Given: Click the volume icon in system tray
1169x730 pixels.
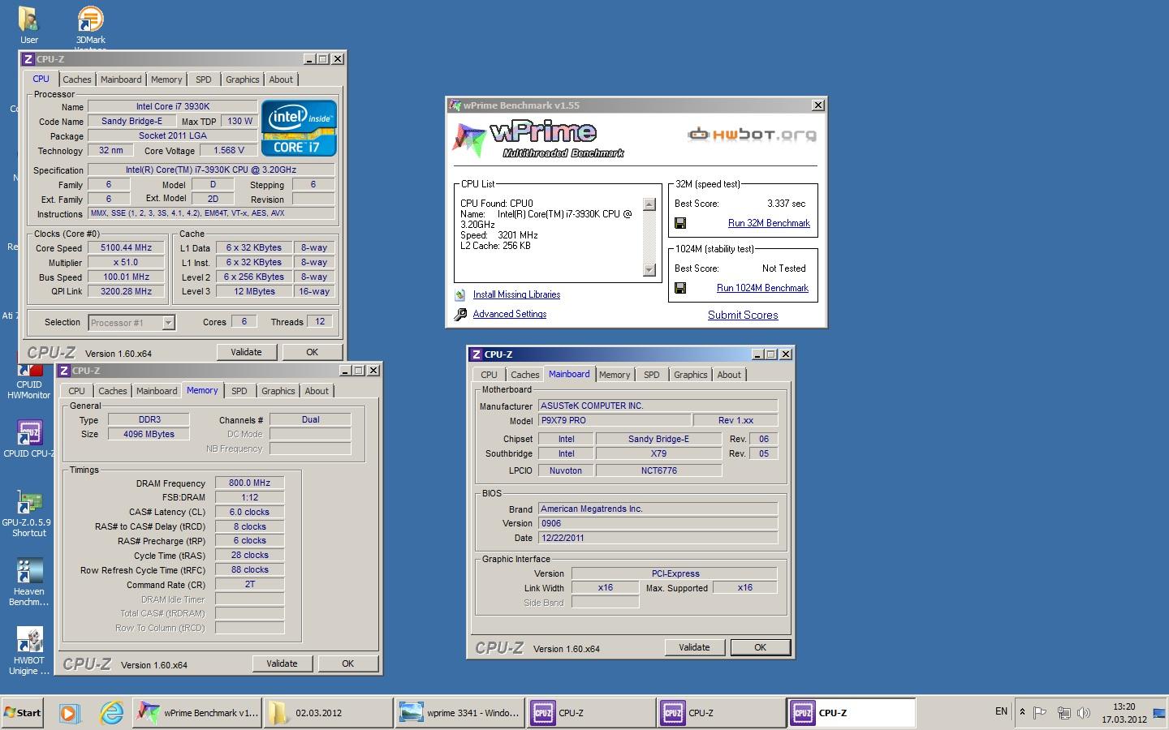Looking at the screenshot, I should [x=1083, y=713].
